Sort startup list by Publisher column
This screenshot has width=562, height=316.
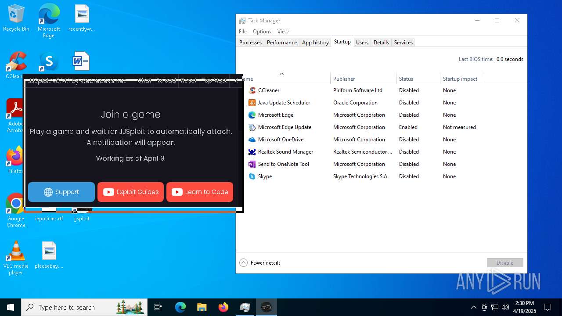(363, 79)
